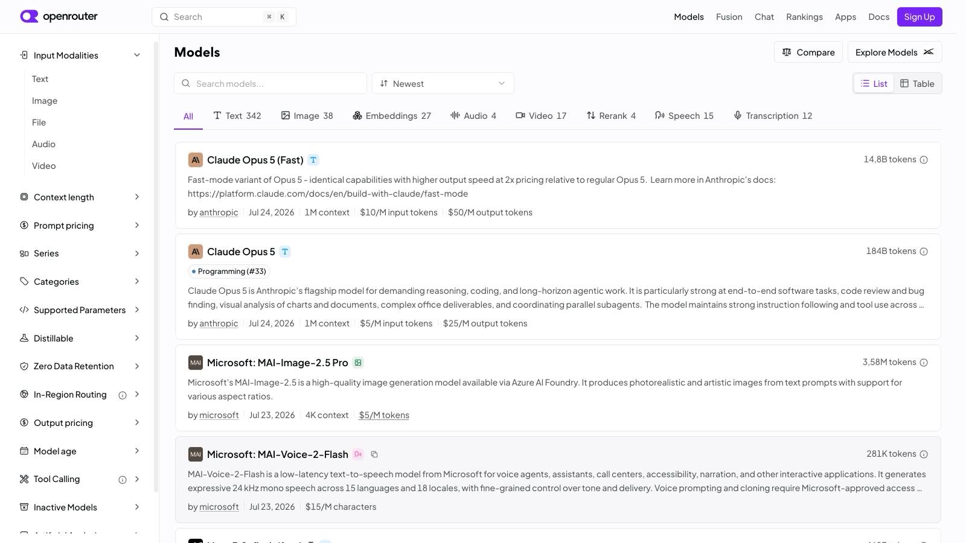Screen dimensions: 966x543
Task: Click magnifier icon in Search models field
Action: click(186, 83)
